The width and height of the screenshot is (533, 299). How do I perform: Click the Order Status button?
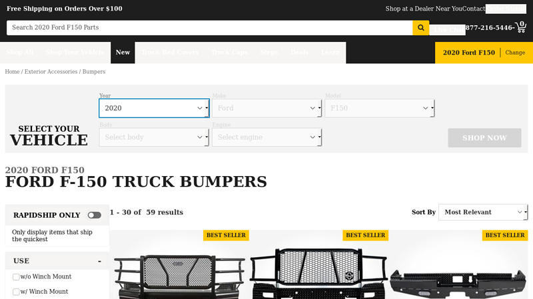pyautogui.click(x=506, y=9)
